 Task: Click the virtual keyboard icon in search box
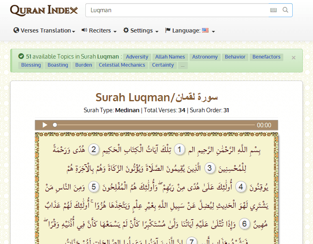(274, 10)
